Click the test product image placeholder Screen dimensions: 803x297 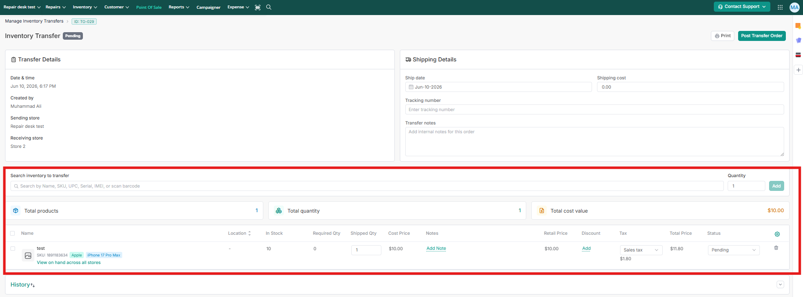pyautogui.click(x=28, y=256)
